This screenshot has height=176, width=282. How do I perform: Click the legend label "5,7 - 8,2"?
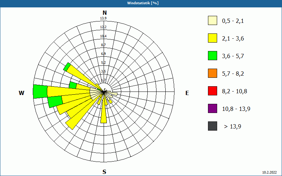pos(233,74)
